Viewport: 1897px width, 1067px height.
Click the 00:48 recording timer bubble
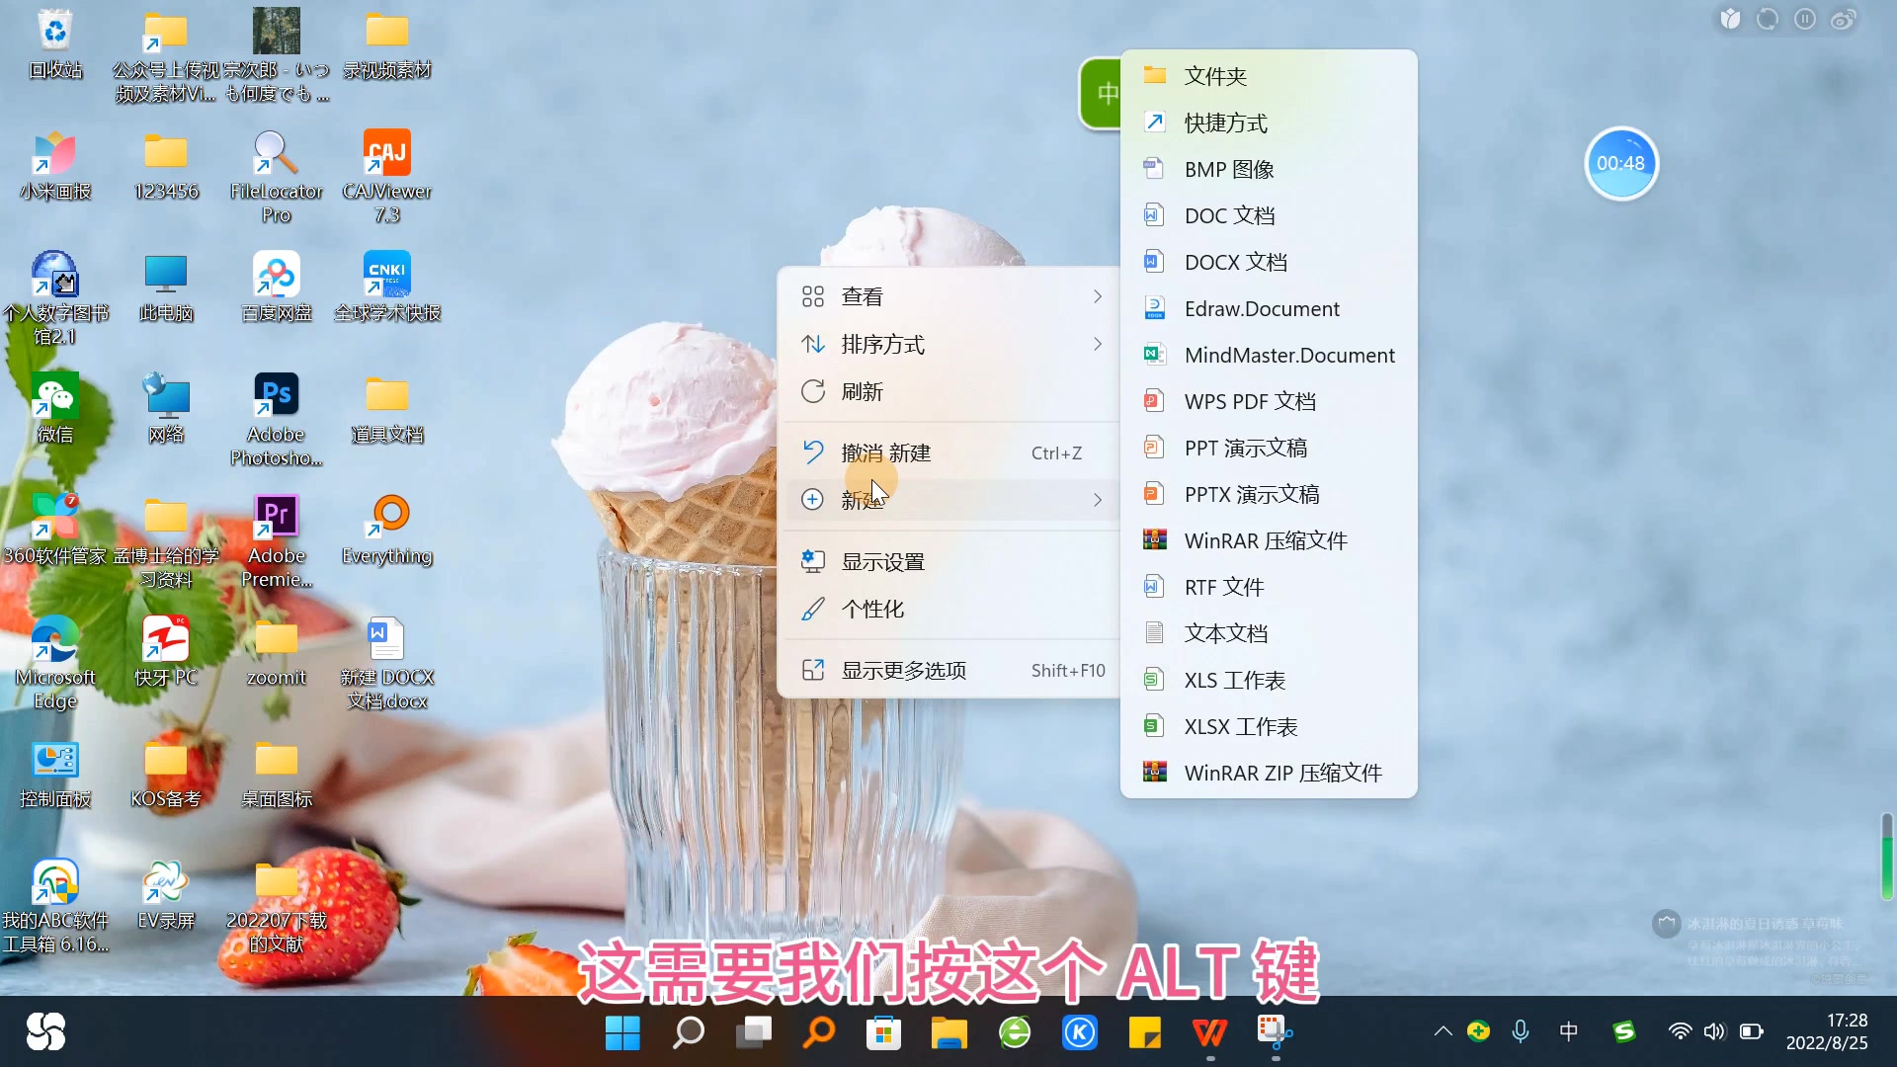coord(1621,163)
